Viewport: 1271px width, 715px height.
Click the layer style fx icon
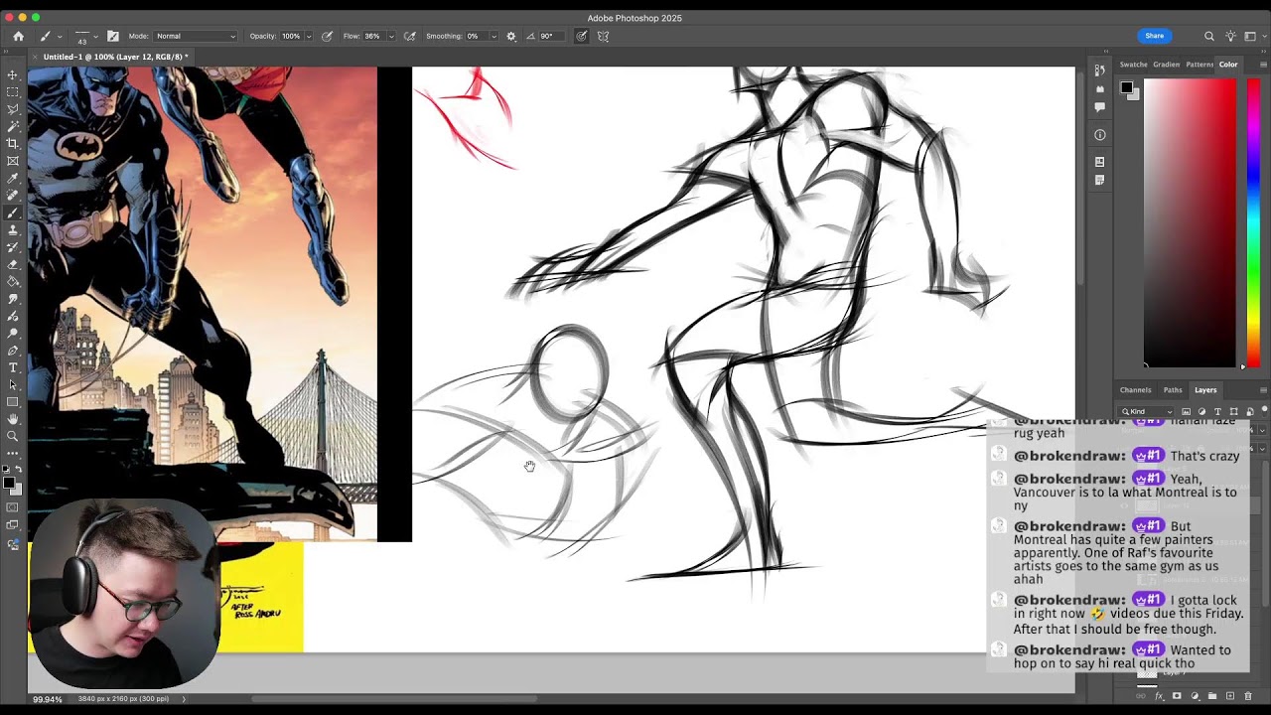click(x=1159, y=696)
